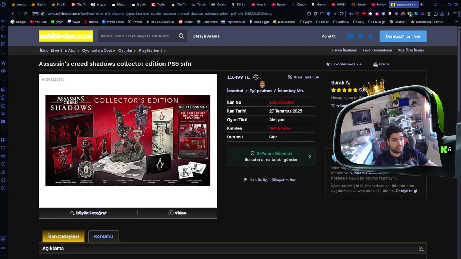
Task: Open the ChatGPT bookmark
Action: pos(398,22)
